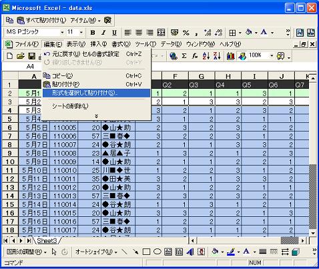Toggle Bold formatting button
Image resolution: width=319 pixels, height=269 pixels.
point(93,33)
